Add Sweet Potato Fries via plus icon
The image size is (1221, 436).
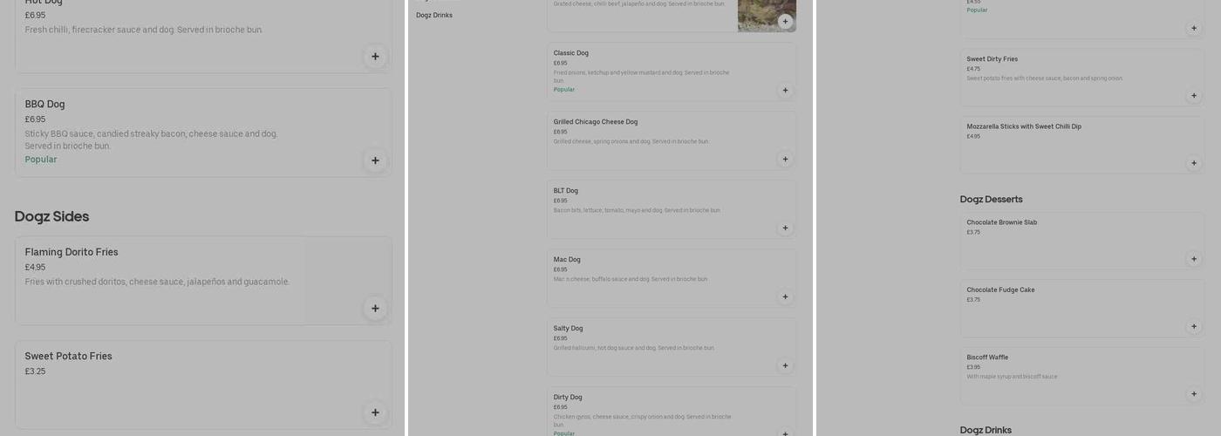(375, 412)
